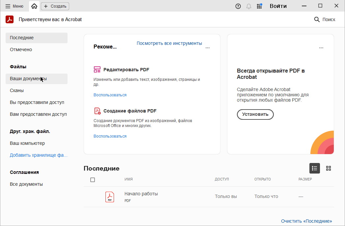Click the Acrobat logo icon

coord(10,19)
